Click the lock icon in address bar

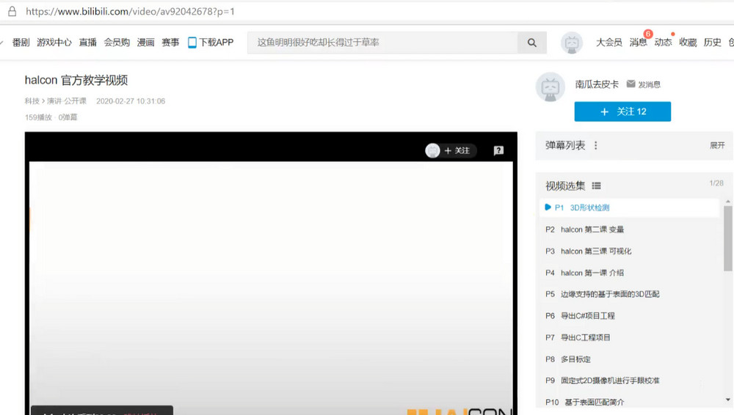pos(12,11)
